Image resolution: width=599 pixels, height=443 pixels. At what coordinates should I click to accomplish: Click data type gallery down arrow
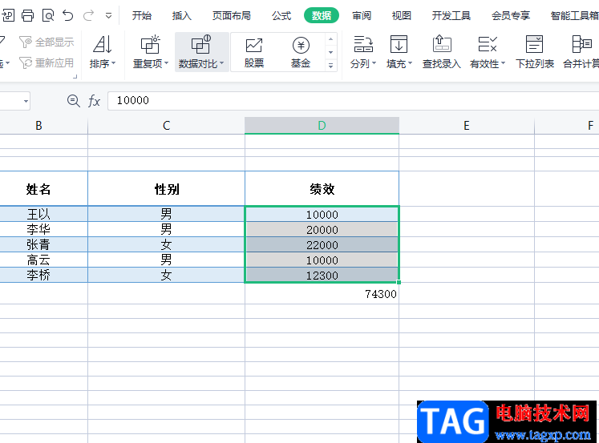[331, 52]
